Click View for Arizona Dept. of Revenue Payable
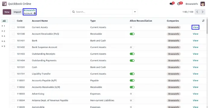Image resolution: width=208 pixels, height=108 pixels. click(x=195, y=100)
